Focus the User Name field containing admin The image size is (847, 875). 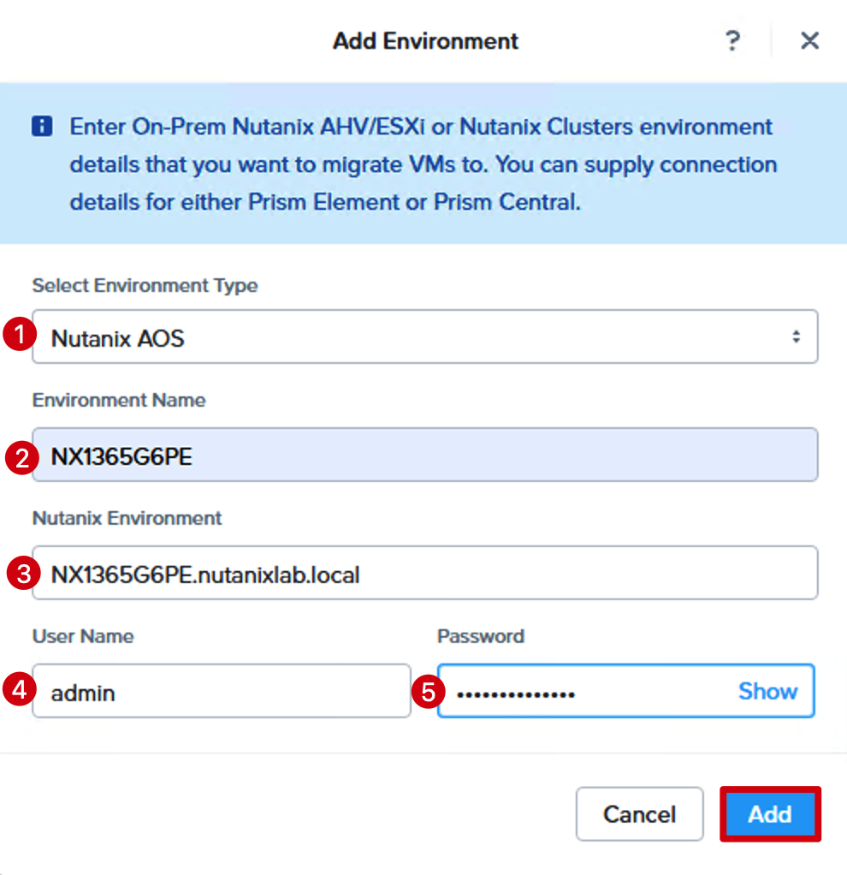click(x=222, y=691)
